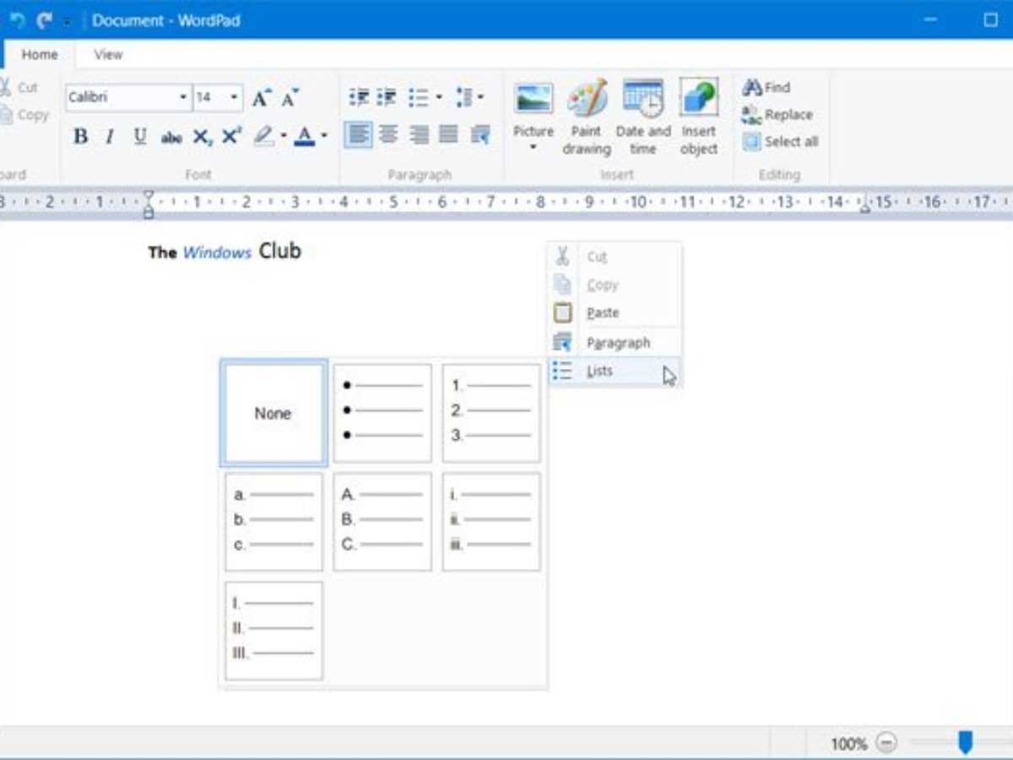The image size is (1013, 760).
Task: Click the Decrease indent icon
Action: click(359, 97)
